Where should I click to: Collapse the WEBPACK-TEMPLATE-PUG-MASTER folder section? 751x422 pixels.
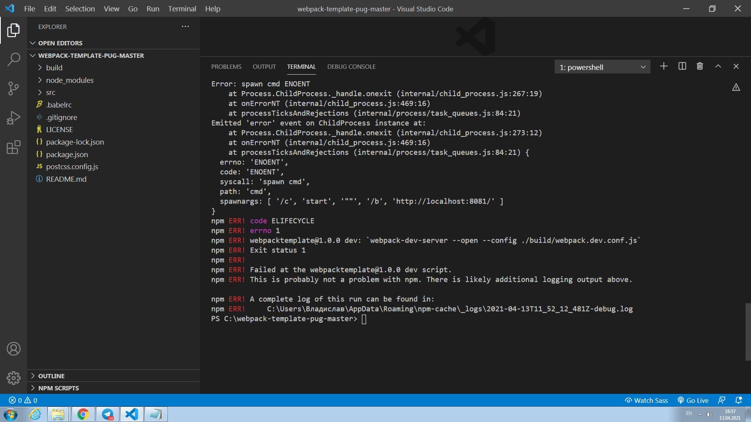pyautogui.click(x=113, y=55)
